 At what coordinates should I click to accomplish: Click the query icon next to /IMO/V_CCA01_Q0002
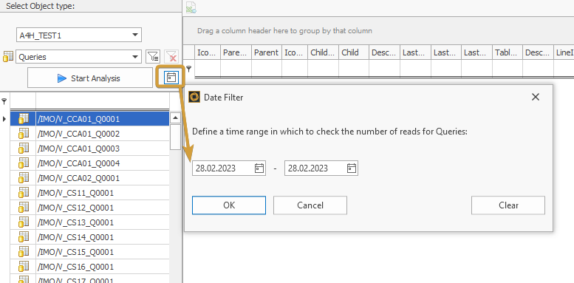pos(24,134)
